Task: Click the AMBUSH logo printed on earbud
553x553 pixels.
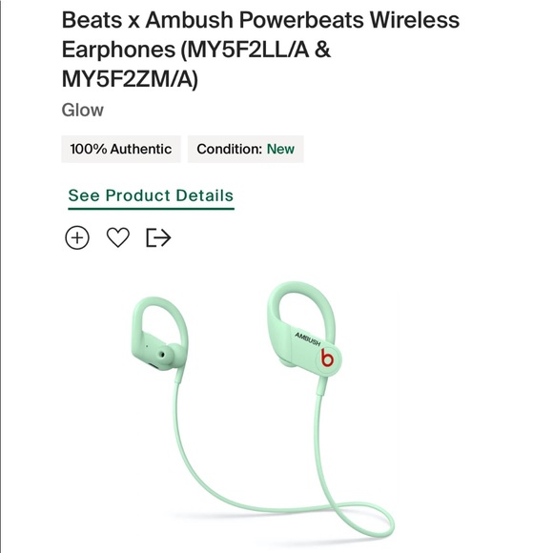Action: [x=308, y=338]
